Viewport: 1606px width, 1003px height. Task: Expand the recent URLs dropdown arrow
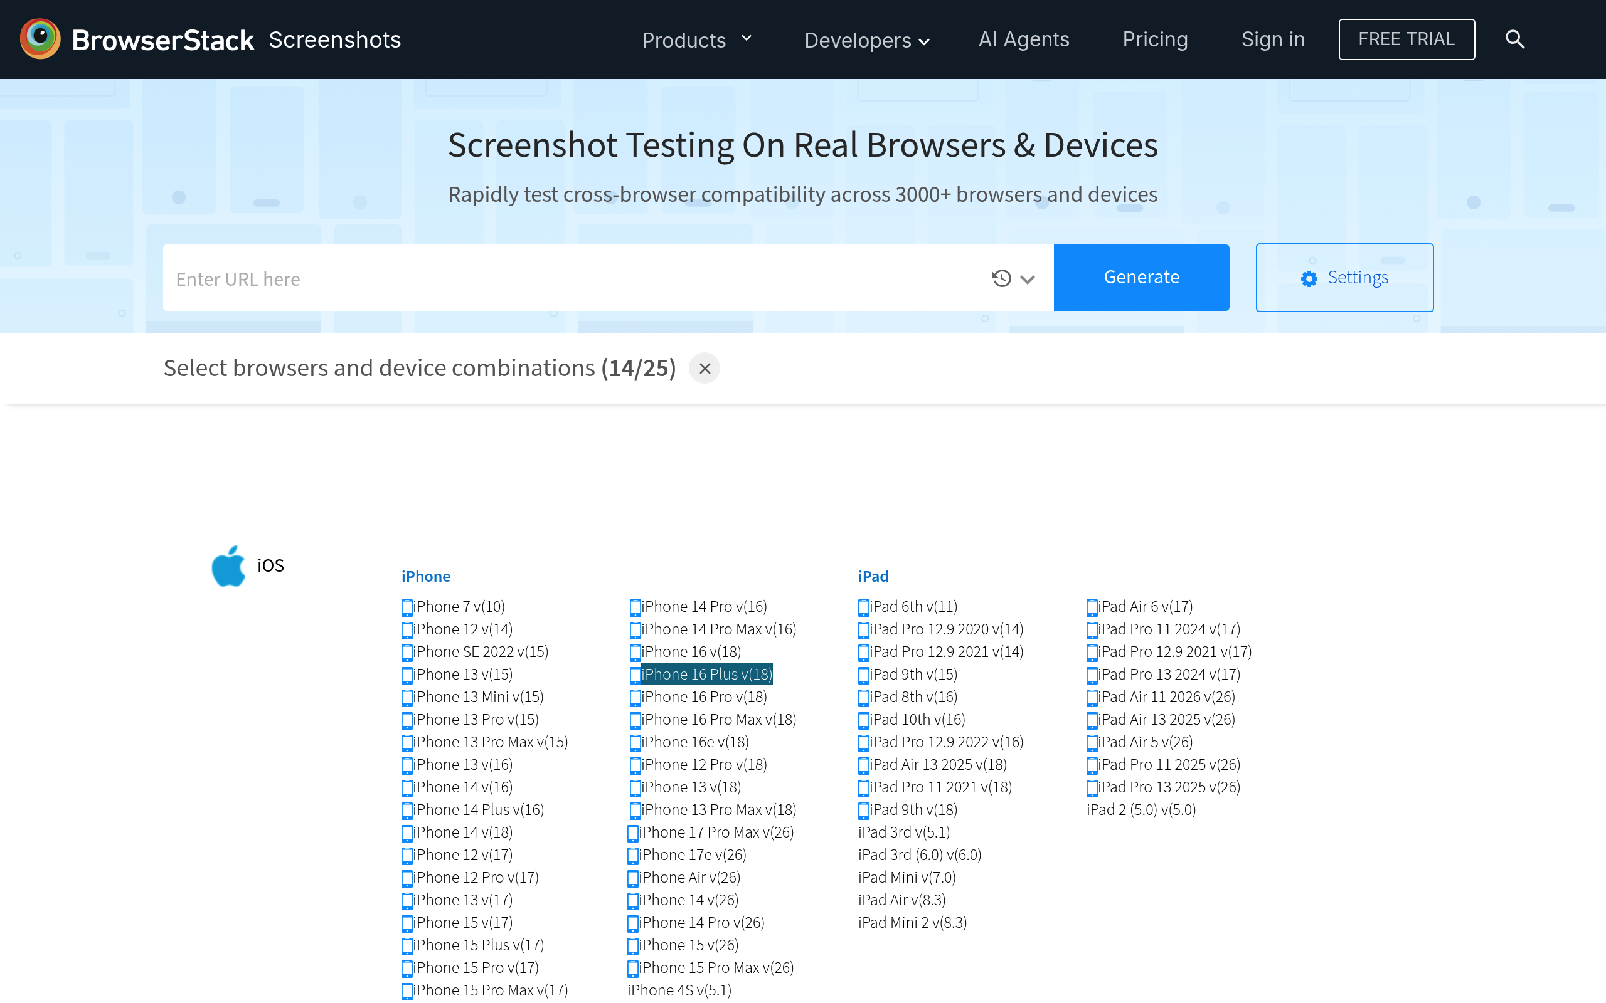click(1028, 280)
